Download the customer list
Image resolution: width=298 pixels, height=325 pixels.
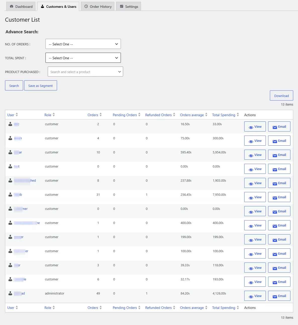(x=281, y=95)
